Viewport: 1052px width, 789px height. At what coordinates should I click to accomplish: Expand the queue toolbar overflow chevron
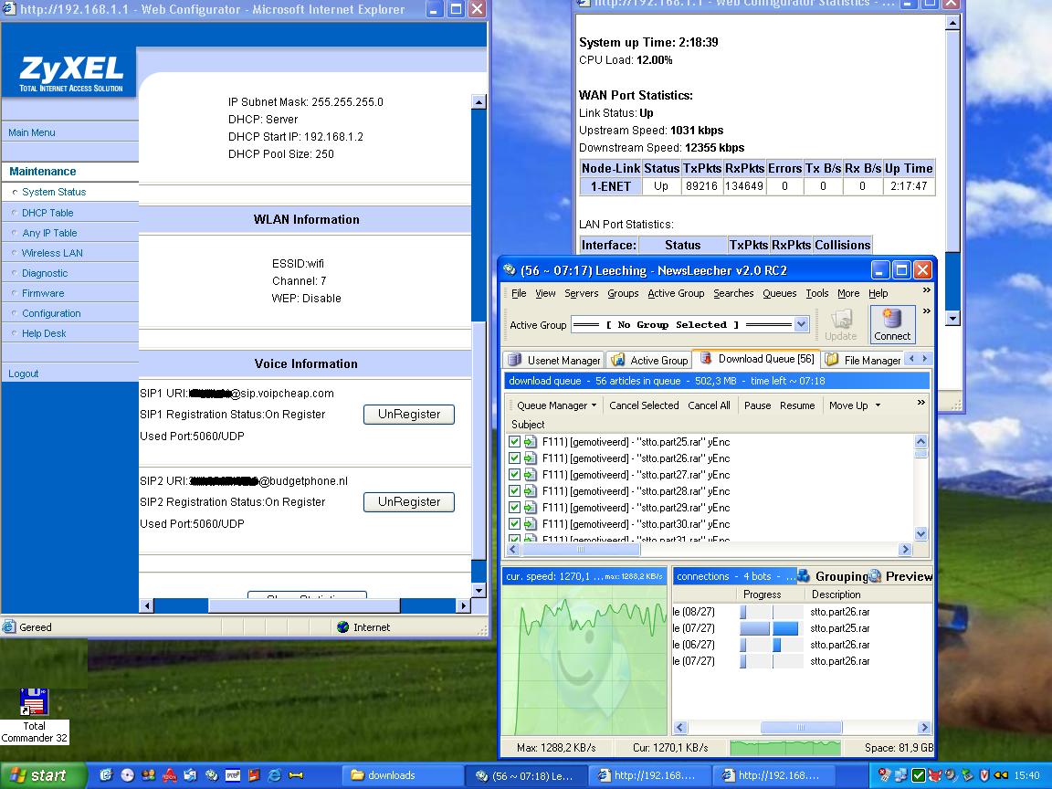[x=921, y=403]
